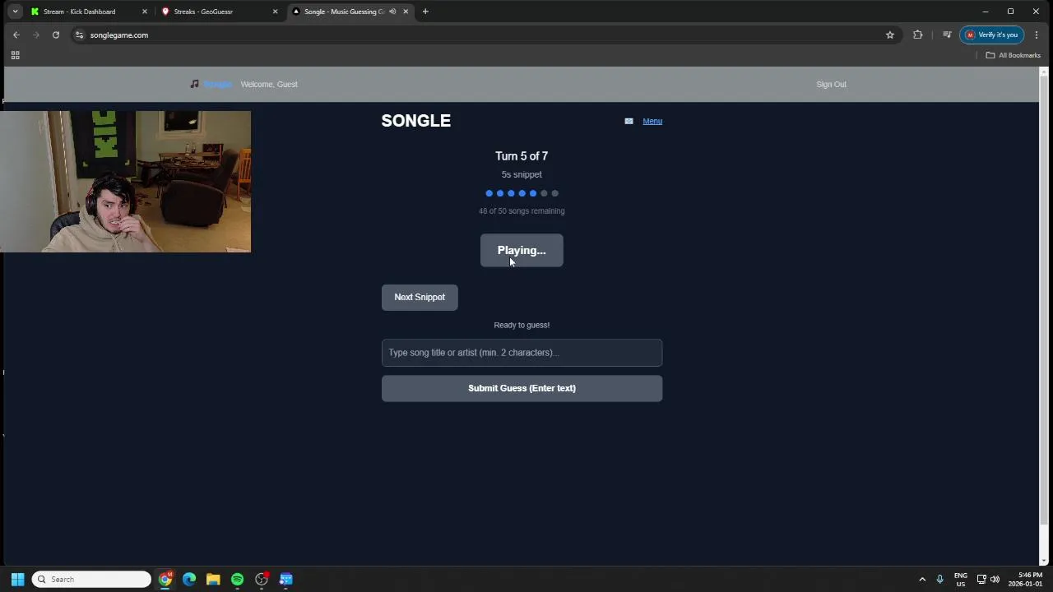Open the blue calendar-like app in taskbar

pos(285,579)
